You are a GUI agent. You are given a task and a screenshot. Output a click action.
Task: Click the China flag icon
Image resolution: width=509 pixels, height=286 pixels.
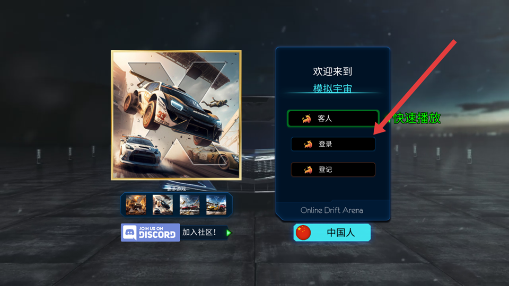click(303, 233)
